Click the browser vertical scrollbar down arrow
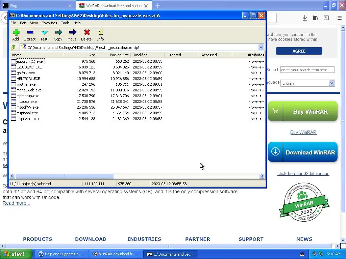This screenshot has height=259, width=346. point(343,240)
